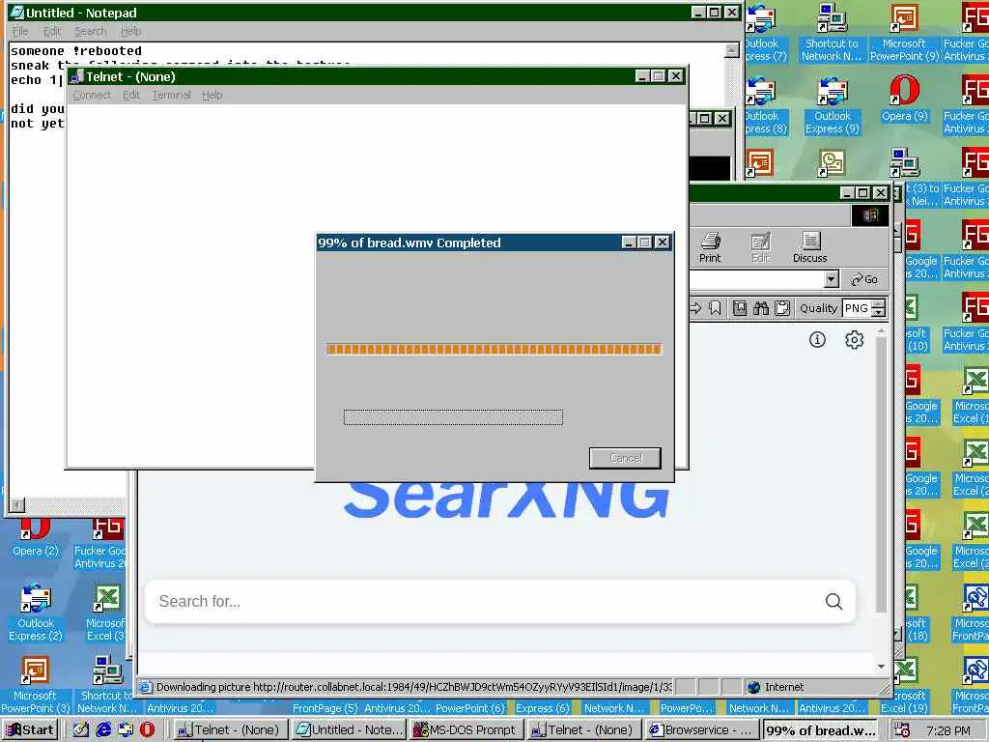Click the Windows logo throbber in browser
The image size is (989, 742).
pos(870,215)
